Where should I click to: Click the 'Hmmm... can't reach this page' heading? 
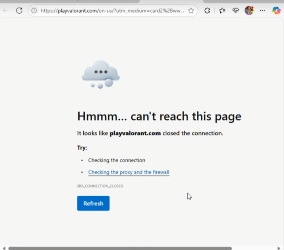point(159,116)
